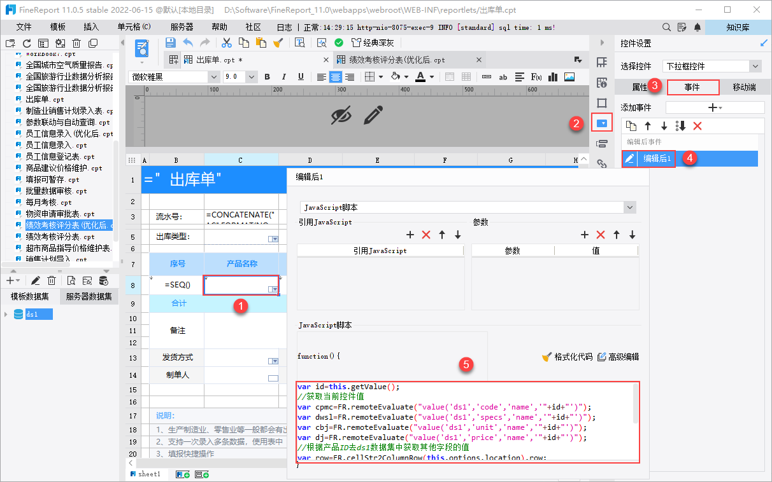Viewport: 772px width, 482px height.
Task: Align text right
Action: [349, 77]
